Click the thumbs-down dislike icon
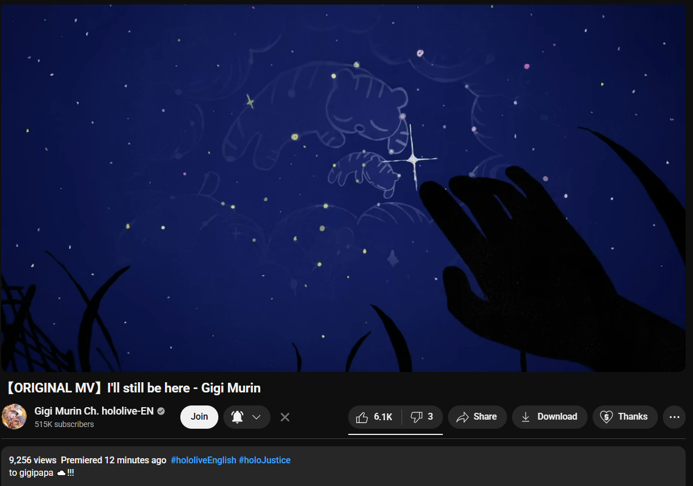693x486 pixels. coord(416,417)
